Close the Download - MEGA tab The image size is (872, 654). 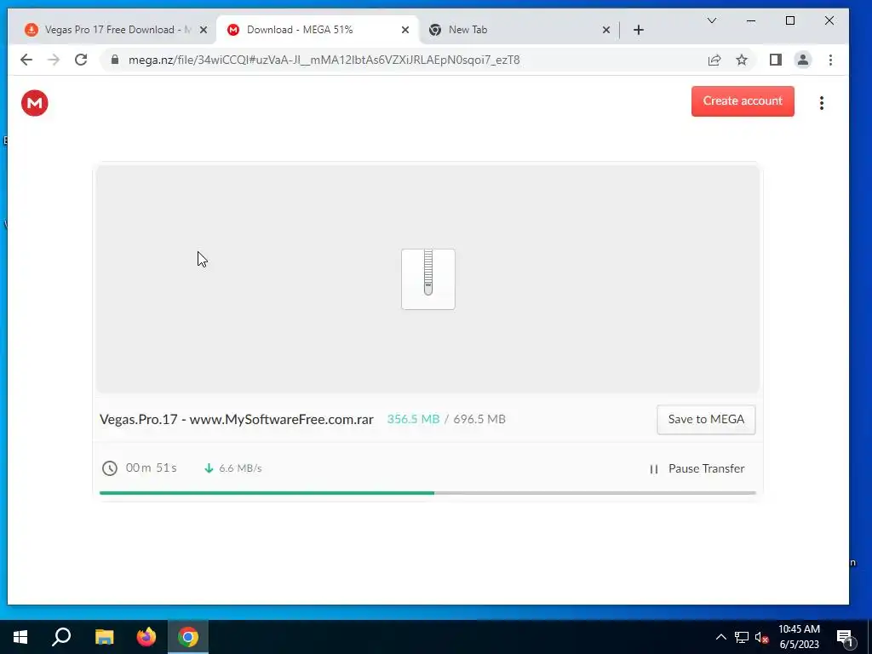[x=405, y=30]
